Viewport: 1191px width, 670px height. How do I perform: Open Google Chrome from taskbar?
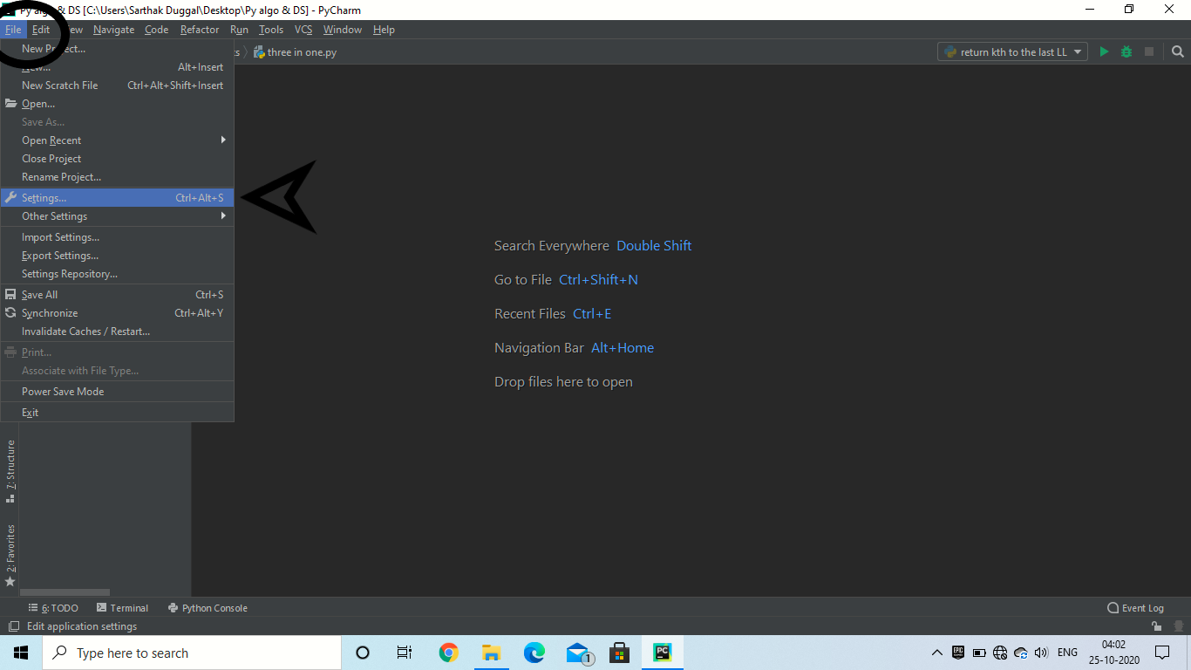449,653
